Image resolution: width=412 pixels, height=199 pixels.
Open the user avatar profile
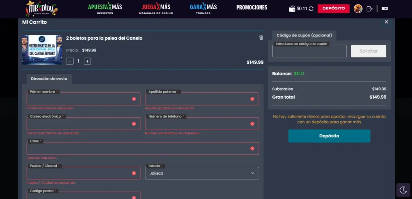tap(358, 9)
